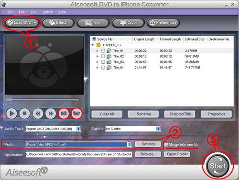Click the Original Length column header

point(145,39)
